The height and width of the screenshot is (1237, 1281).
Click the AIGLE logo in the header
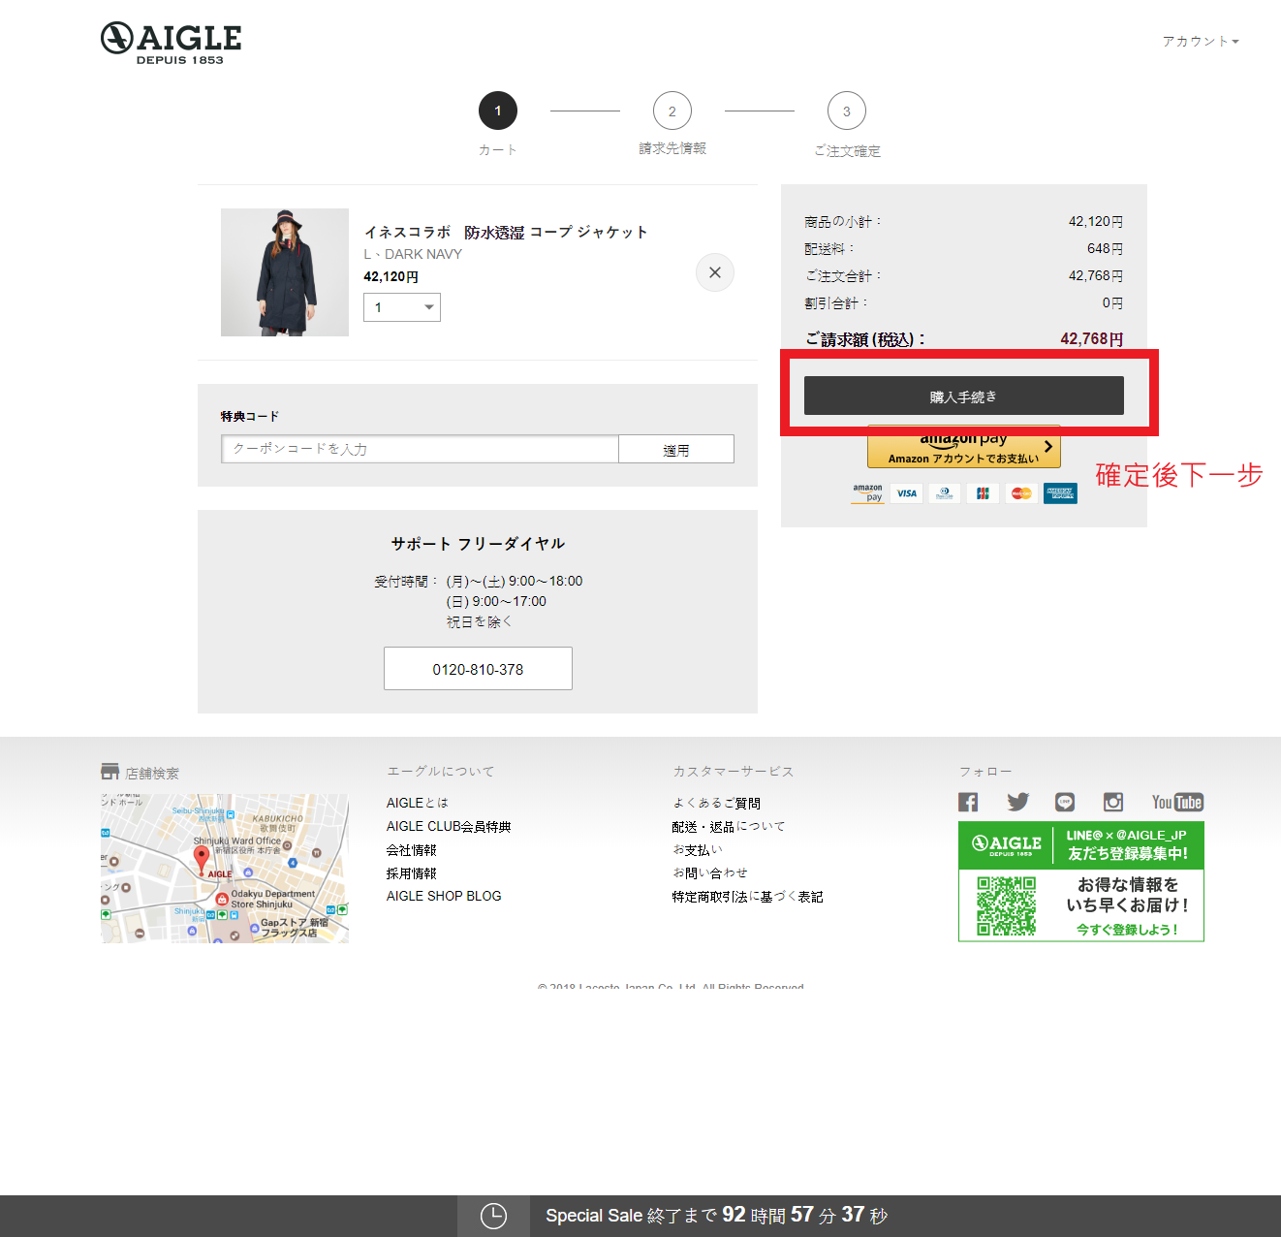pyautogui.click(x=172, y=43)
